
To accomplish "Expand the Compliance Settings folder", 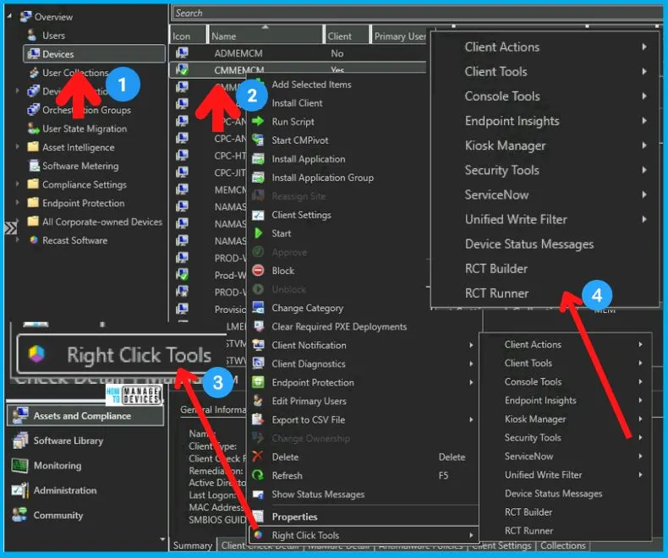I will pos(17,184).
